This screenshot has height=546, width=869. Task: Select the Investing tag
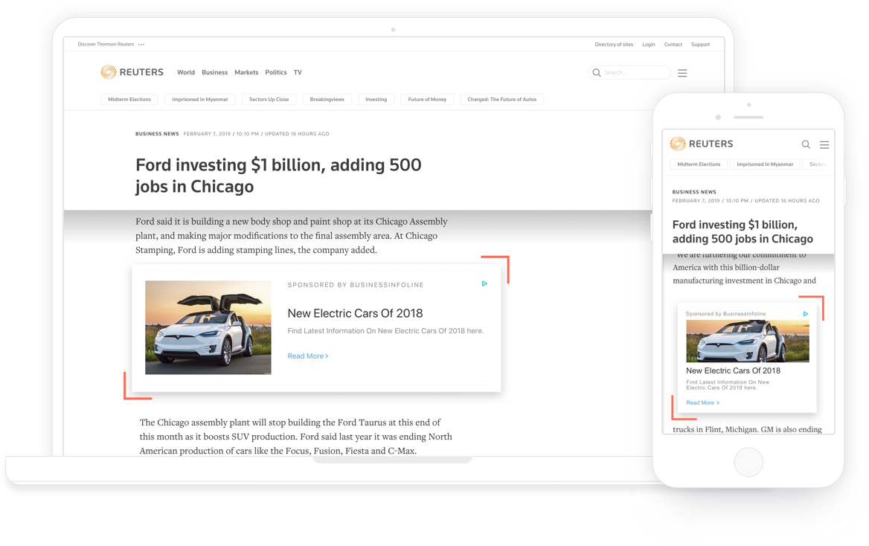point(376,99)
